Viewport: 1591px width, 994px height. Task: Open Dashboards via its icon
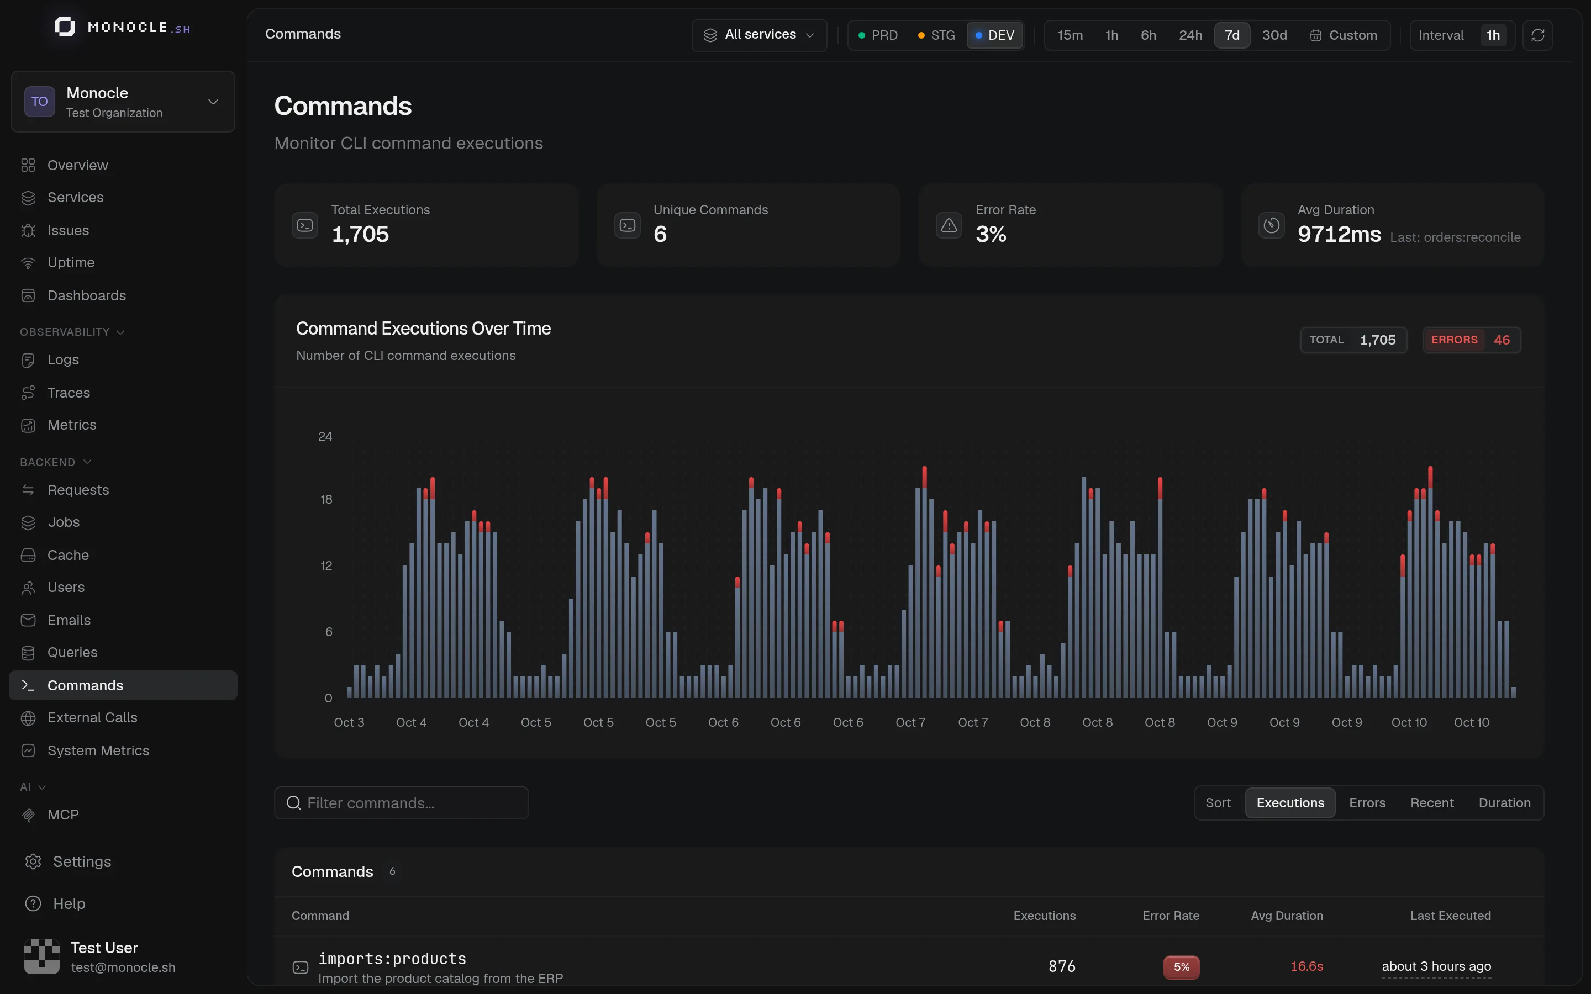coord(28,295)
